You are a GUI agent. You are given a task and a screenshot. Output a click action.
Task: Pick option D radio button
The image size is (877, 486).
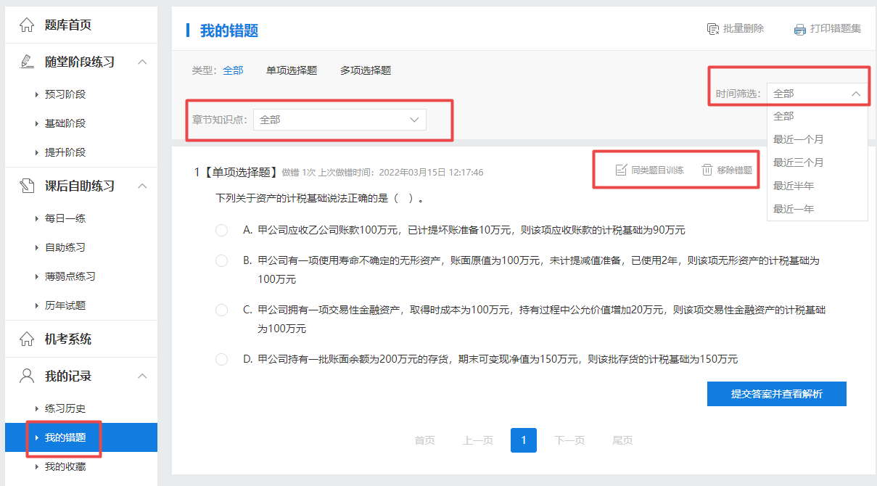point(222,359)
